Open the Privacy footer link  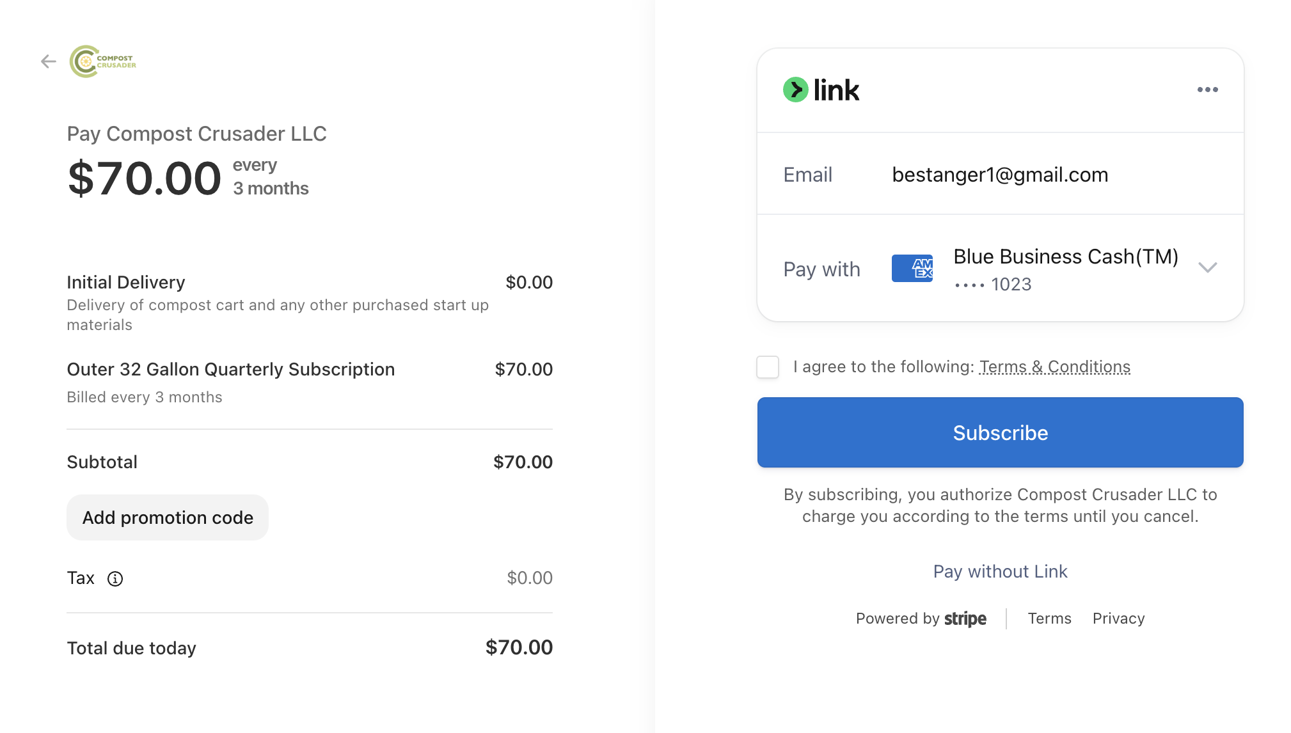tap(1118, 619)
